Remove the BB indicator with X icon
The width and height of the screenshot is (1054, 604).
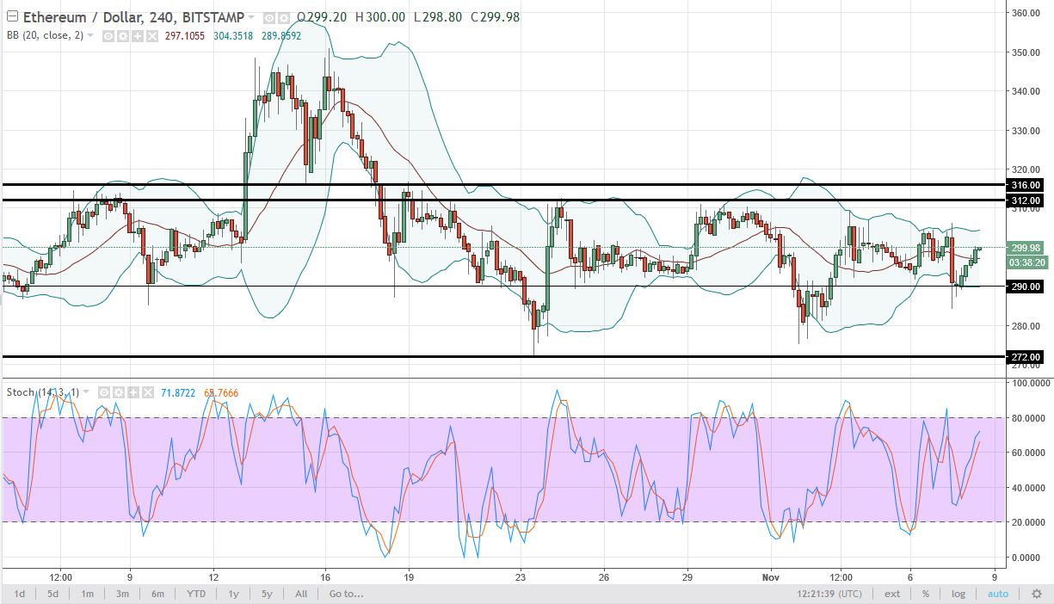point(152,36)
